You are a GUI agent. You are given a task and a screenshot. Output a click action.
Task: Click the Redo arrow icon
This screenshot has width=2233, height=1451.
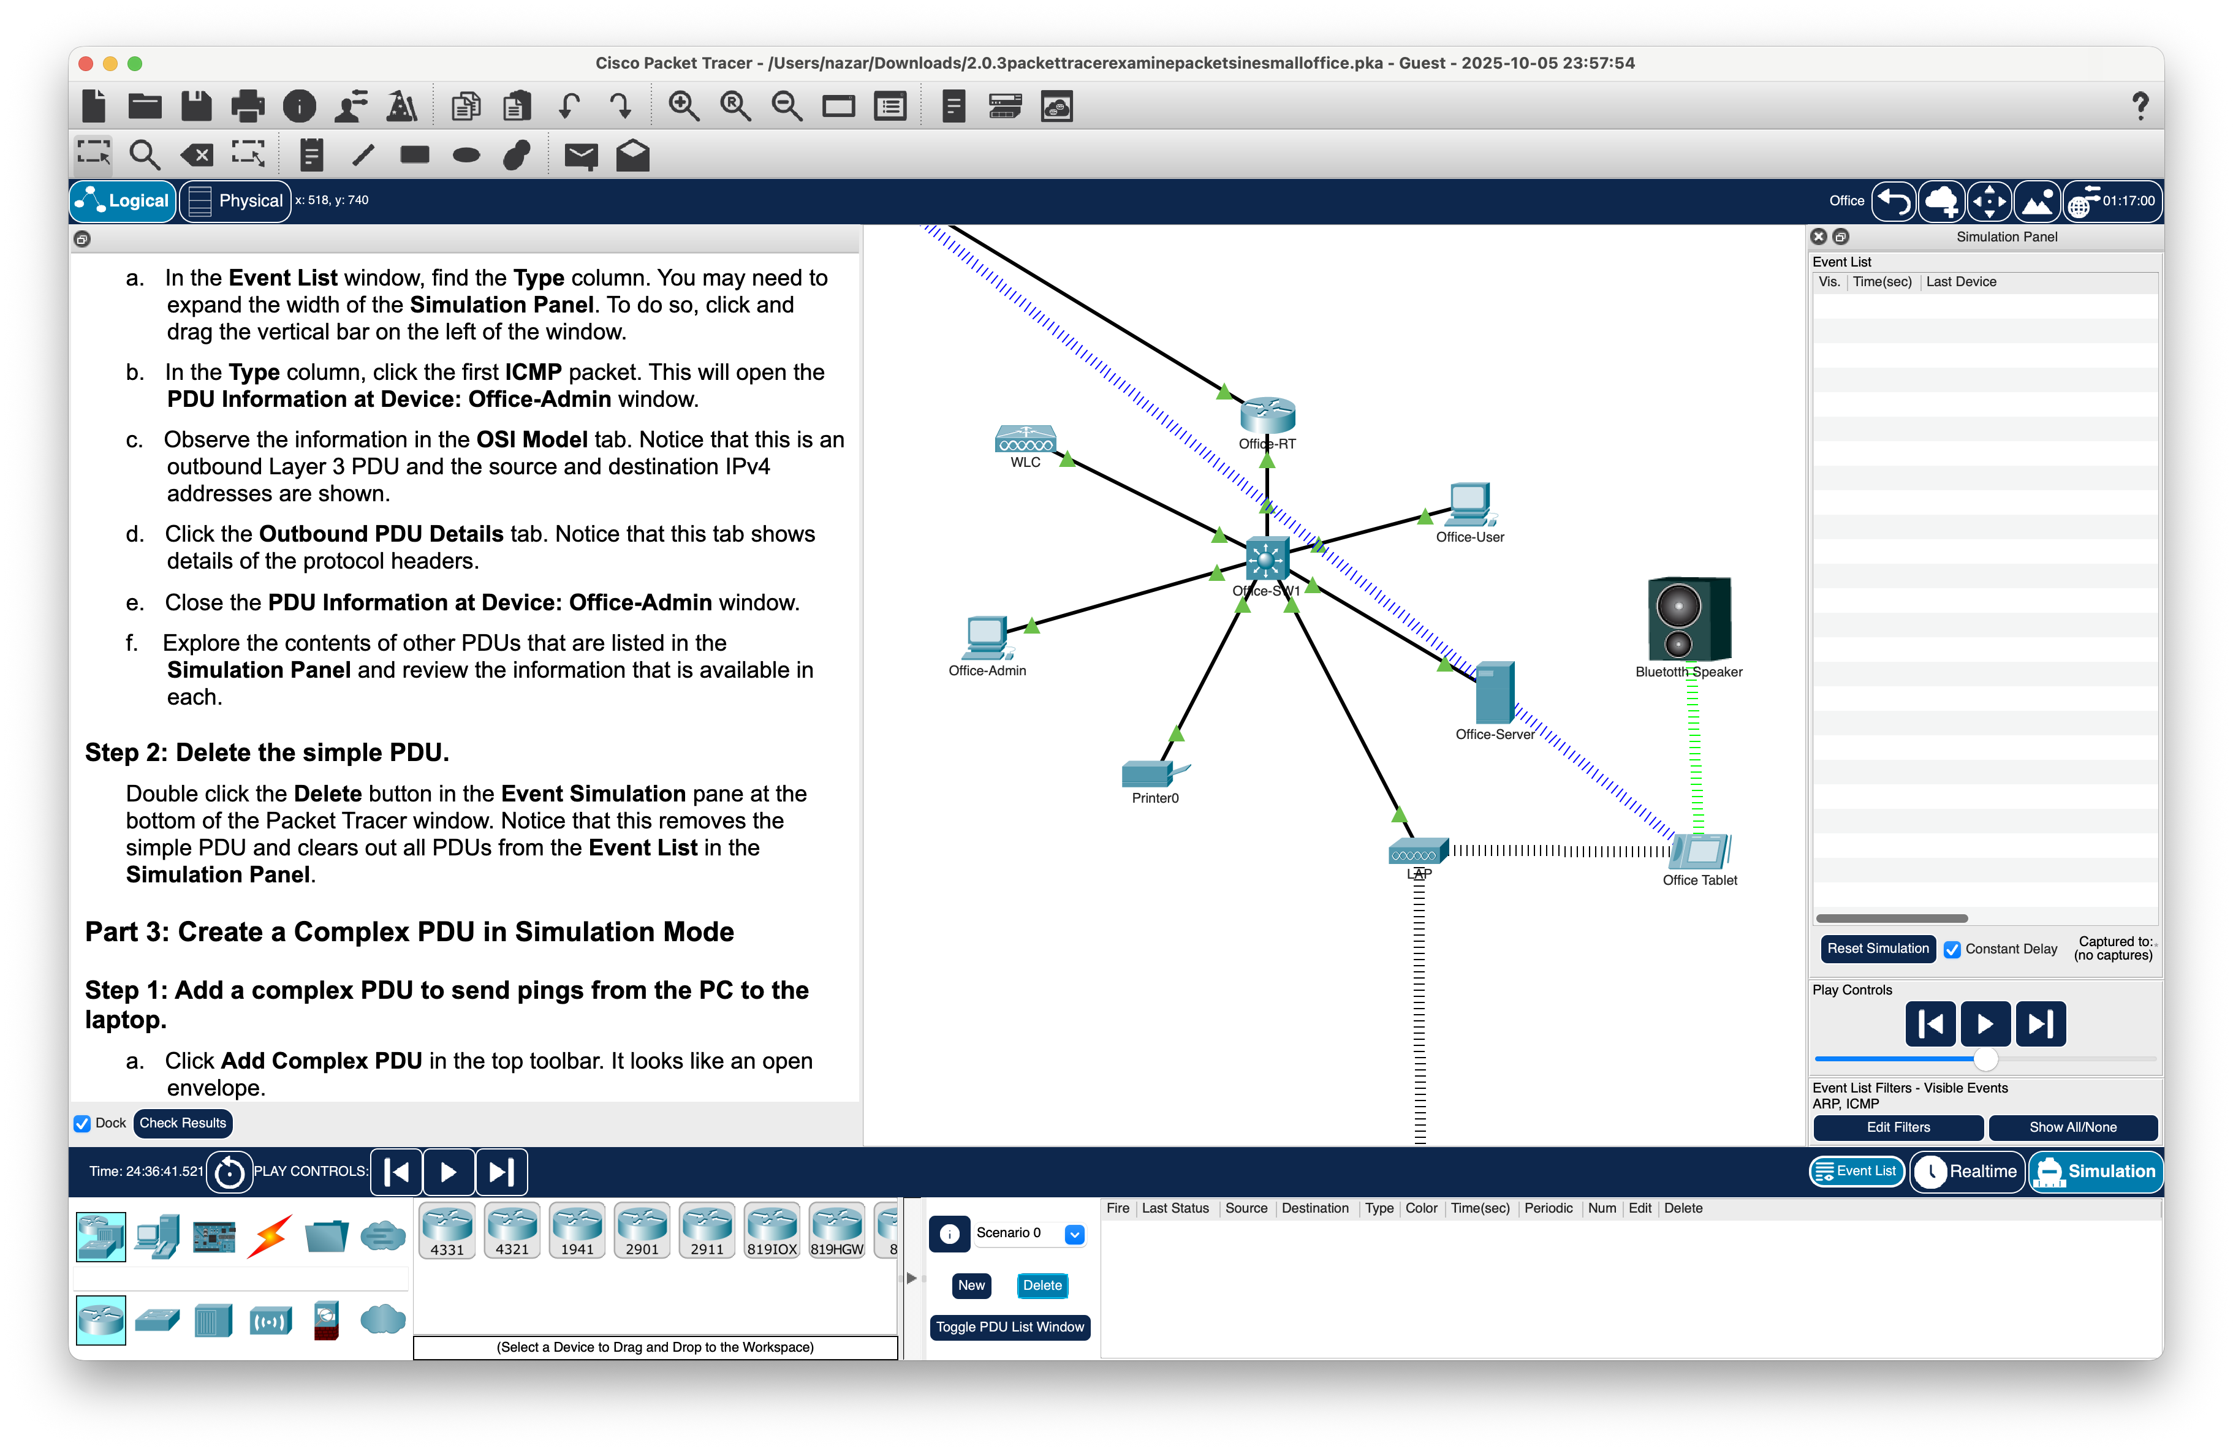point(620,106)
